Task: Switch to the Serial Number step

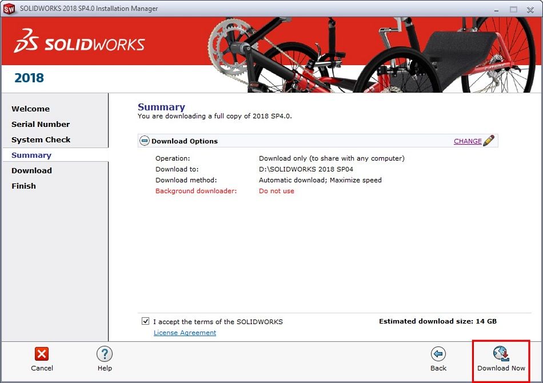Action: pyautogui.click(x=41, y=124)
